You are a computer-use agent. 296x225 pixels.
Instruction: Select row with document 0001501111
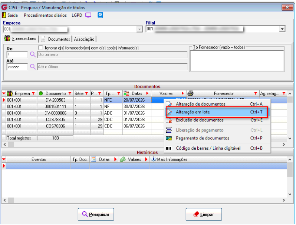[56, 106]
